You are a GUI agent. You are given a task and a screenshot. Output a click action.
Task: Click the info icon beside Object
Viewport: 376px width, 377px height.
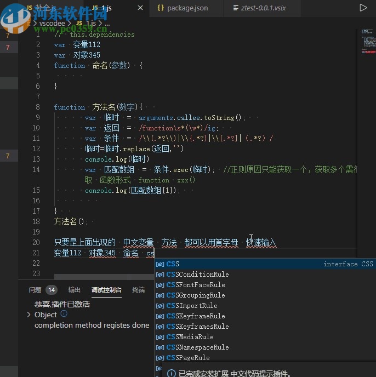click(x=64, y=313)
